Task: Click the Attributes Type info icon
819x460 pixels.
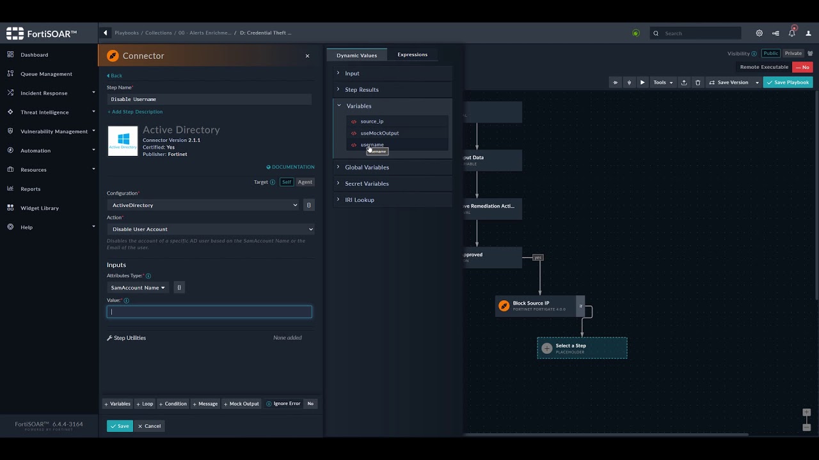Action: (x=148, y=276)
